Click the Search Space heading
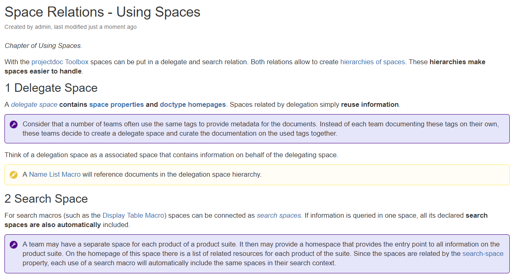 click(46, 199)
